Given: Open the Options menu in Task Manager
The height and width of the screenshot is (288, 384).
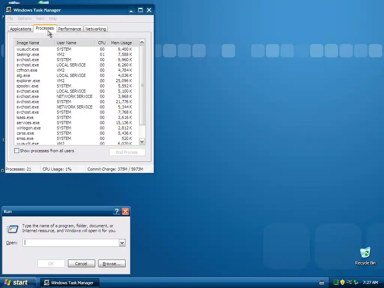Looking at the screenshot, I should click(x=24, y=18).
